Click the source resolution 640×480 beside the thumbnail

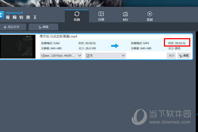56,48
